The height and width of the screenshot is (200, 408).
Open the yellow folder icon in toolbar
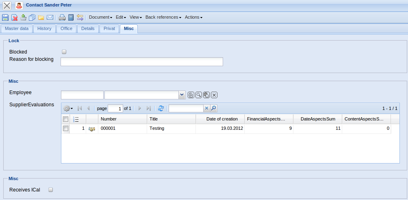click(x=41, y=17)
